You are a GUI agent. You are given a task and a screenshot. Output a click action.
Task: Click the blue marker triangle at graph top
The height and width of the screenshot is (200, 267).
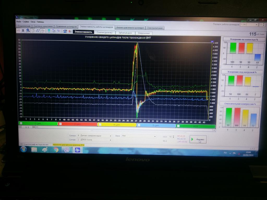point(212,41)
